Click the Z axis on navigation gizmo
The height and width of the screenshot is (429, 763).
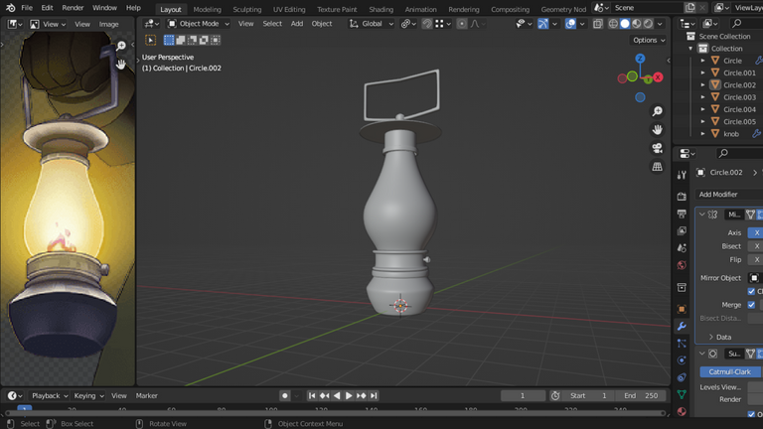[x=640, y=59]
